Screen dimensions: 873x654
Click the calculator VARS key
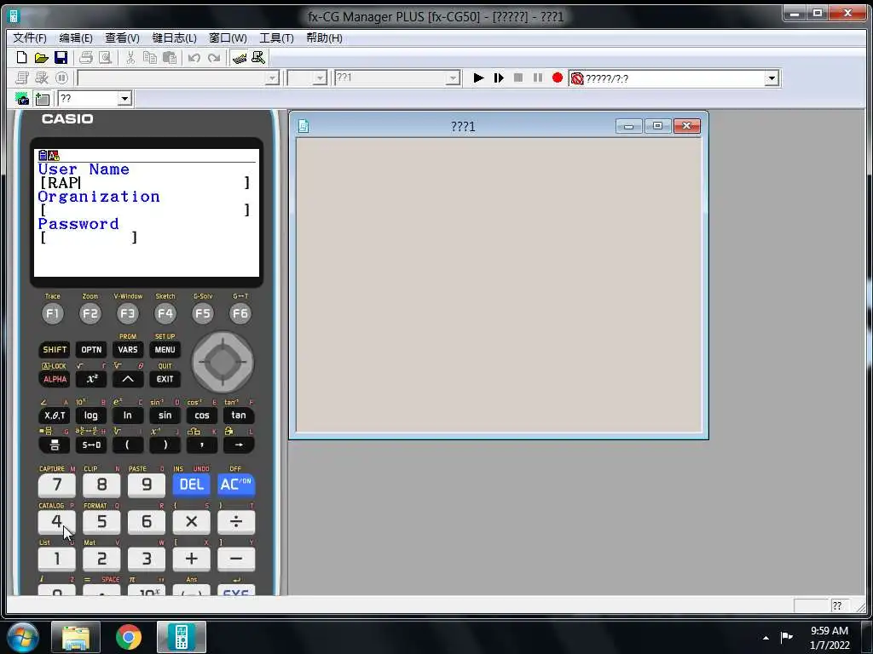tap(128, 350)
